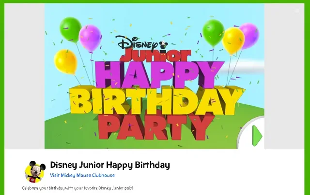The image size is (310, 195).
Task: Click the gray bar right of video
Action: [284, 76]
